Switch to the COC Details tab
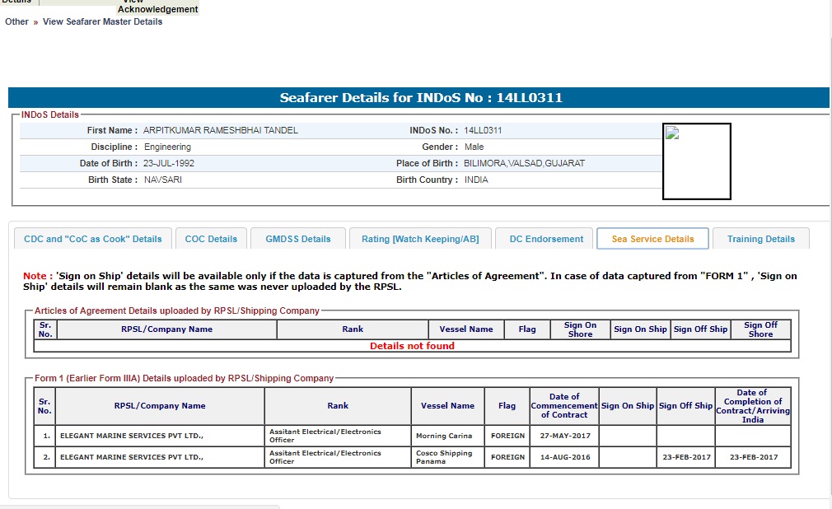 211,239
